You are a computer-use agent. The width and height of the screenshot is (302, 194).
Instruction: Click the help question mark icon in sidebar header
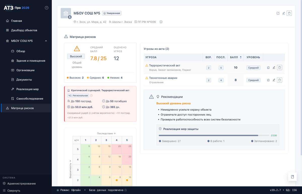pos(47,8)
